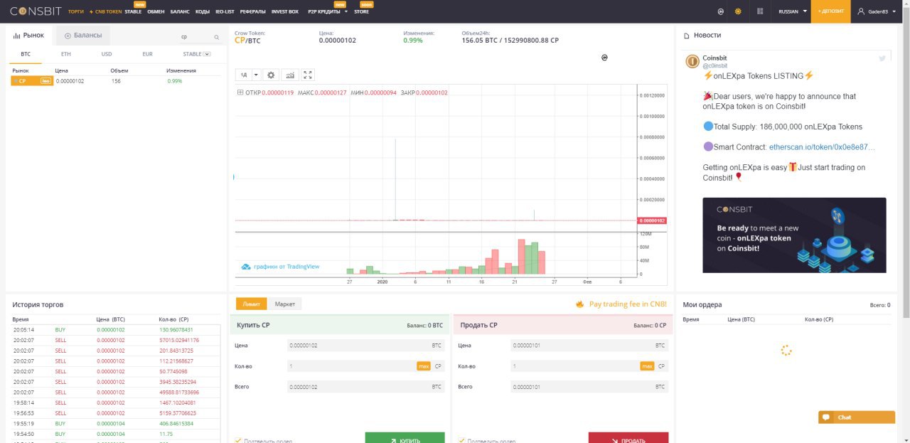Switch to the Рынок tab
Image resolution: width=910 pixels, height=443 pixels.
[x=29, y=35]
